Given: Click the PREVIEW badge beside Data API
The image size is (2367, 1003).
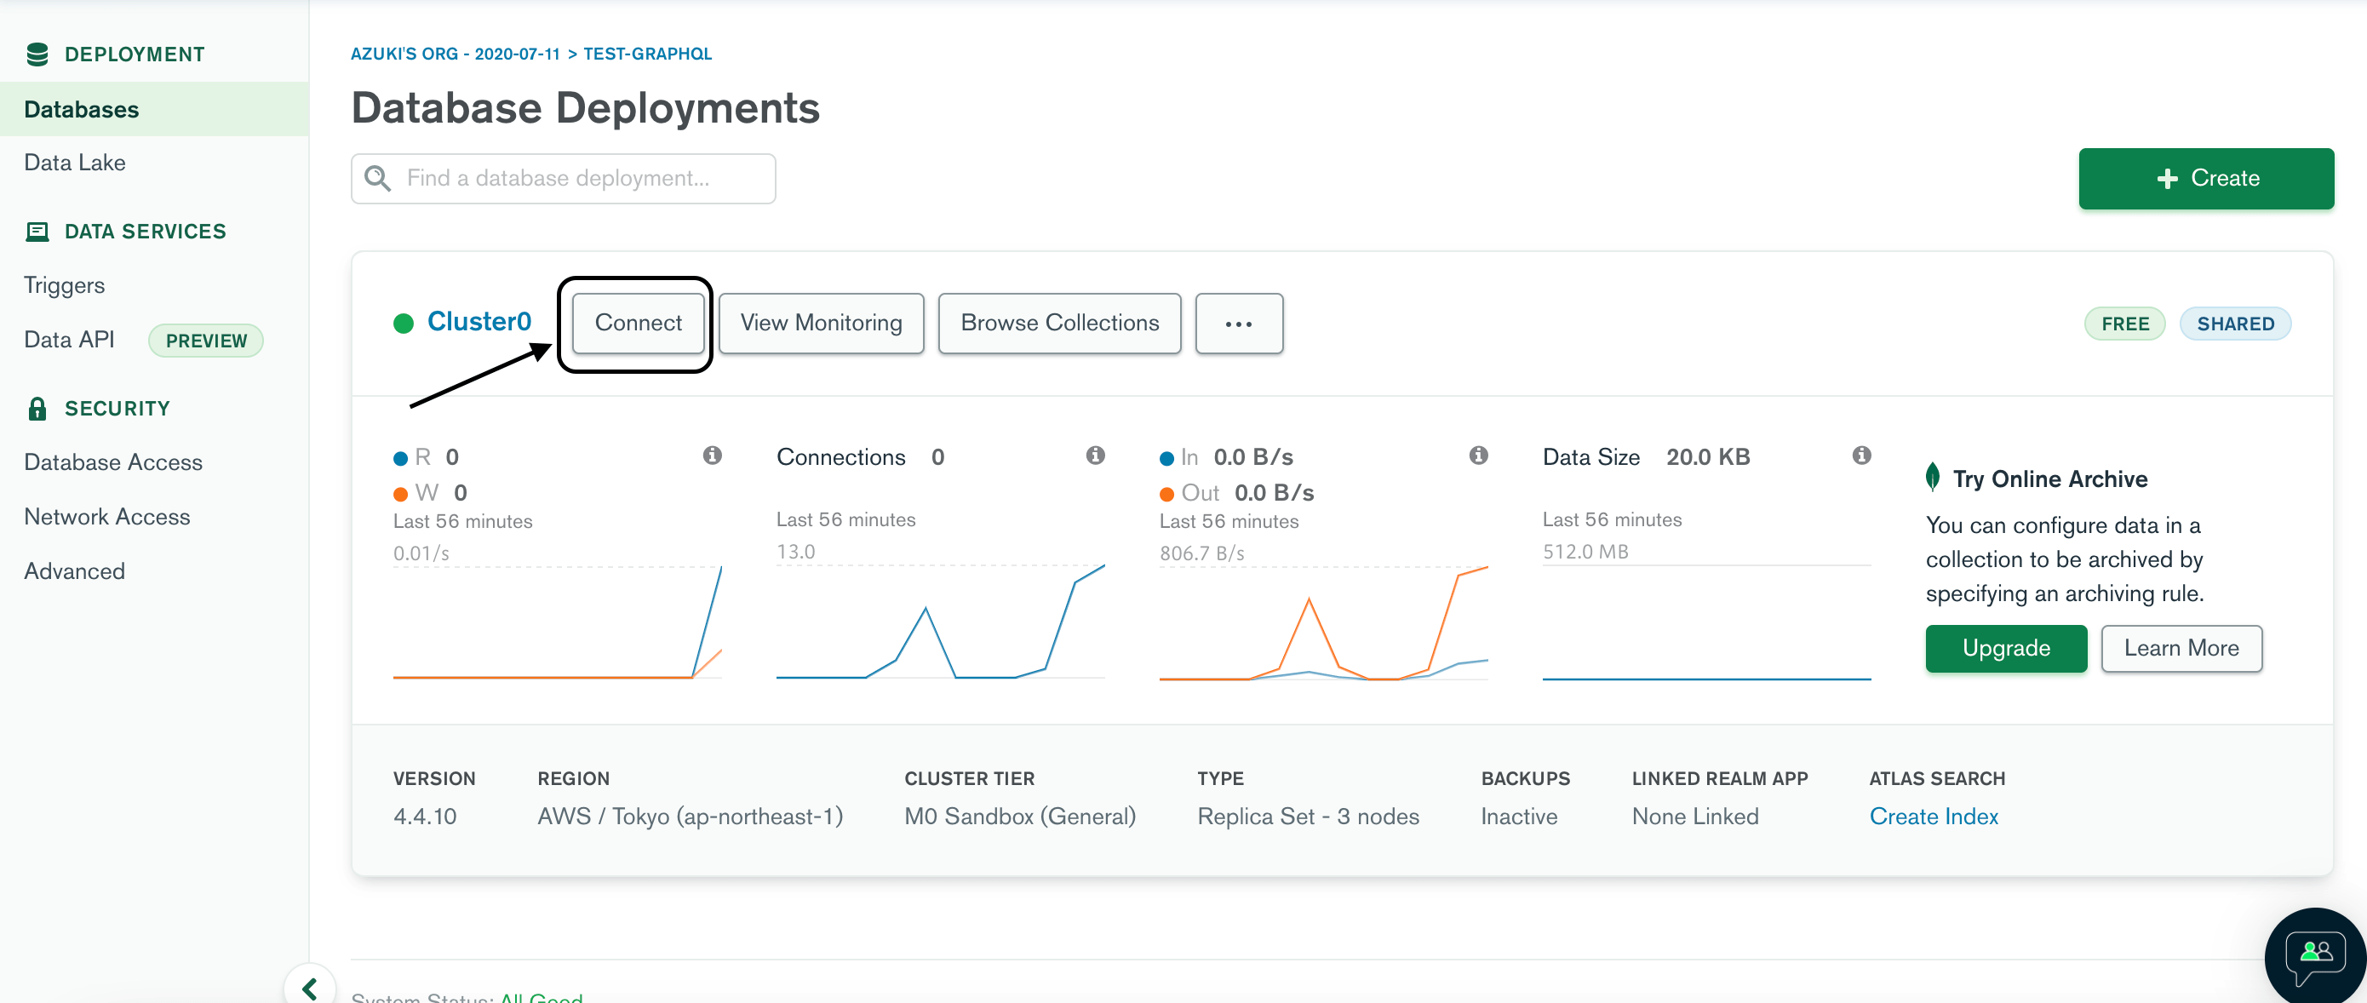Looking at the screenshot, I should click(x=206, y=341).
